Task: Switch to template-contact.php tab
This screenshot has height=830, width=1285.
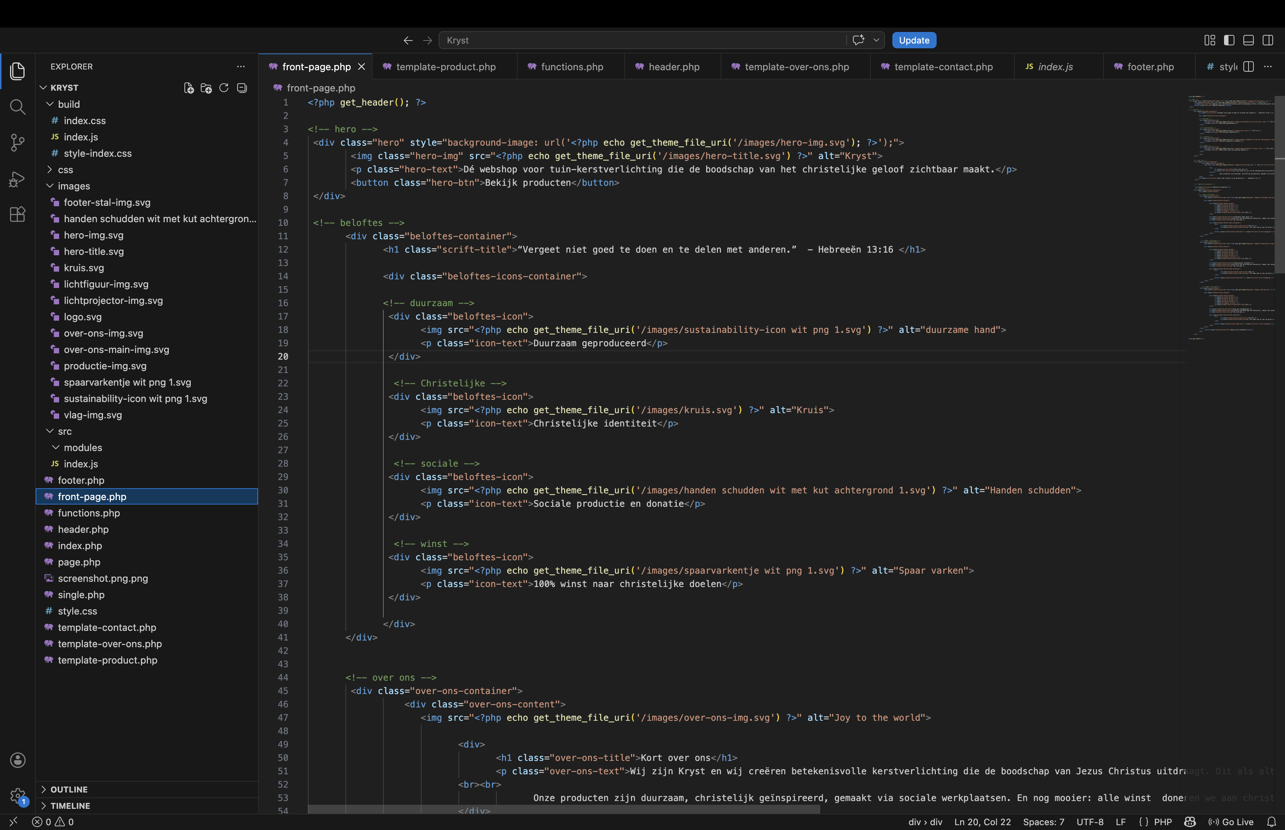Action: [943, 67]
